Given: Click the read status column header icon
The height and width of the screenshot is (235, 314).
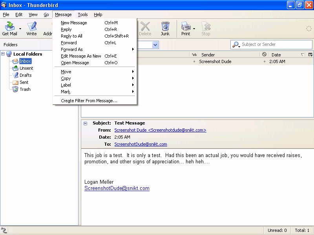Looking at the screenshot, I should 194,54.
